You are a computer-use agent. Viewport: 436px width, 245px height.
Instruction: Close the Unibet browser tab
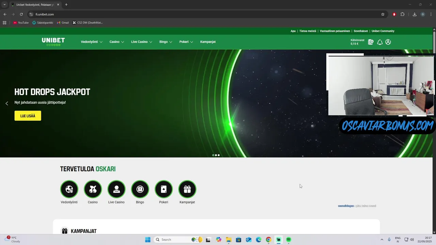58,5
